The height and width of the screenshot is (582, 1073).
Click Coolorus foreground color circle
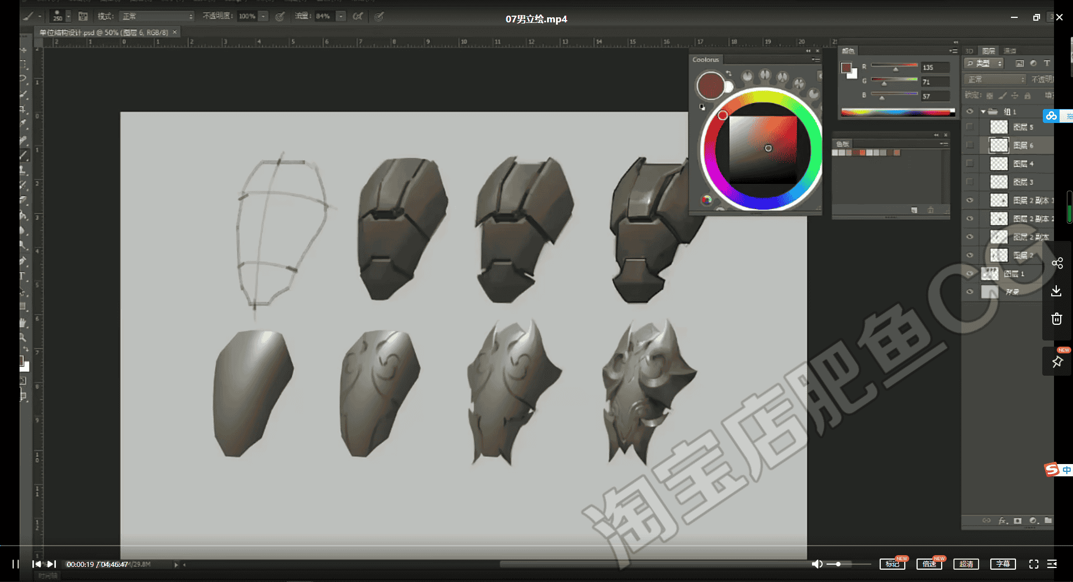tap(710, 85)
